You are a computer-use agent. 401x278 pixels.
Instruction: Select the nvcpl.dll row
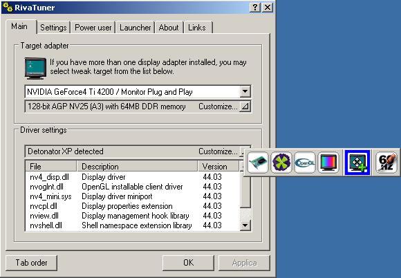point(133,206)
